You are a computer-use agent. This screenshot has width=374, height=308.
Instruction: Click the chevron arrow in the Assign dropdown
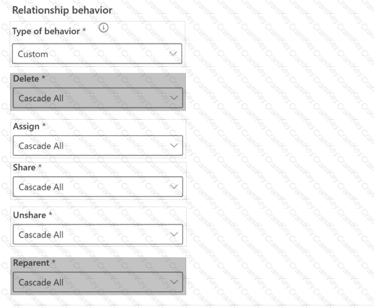pos(174,146)
